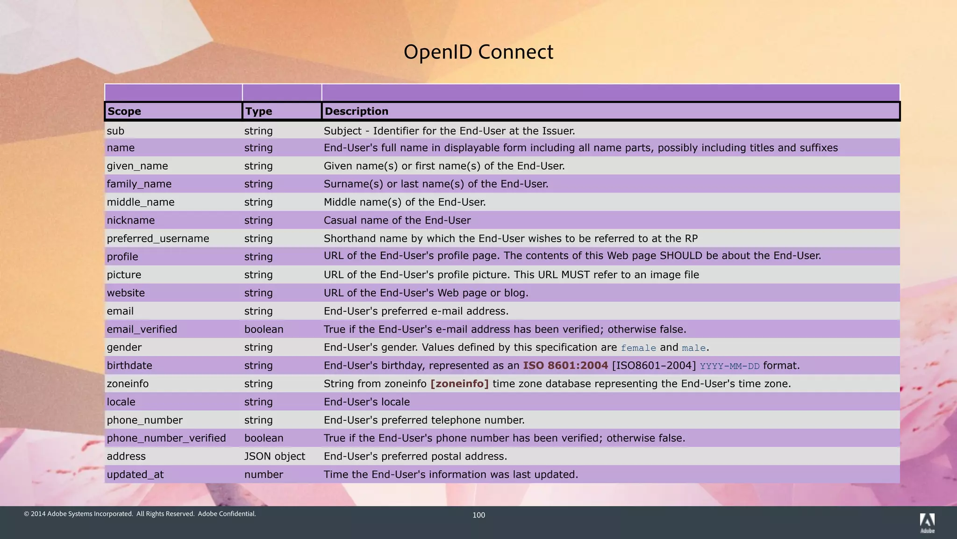This screenshot has height=539, width=957.
Task: Click the Scope column header
Action: click(x=124, y=111)
